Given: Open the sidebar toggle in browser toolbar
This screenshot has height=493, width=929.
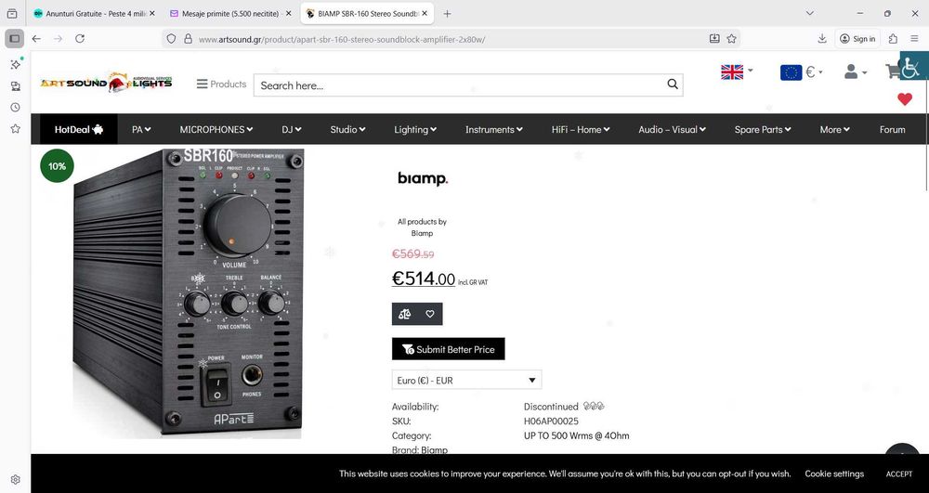Looking at the screenshot, I should click(15, 38).
